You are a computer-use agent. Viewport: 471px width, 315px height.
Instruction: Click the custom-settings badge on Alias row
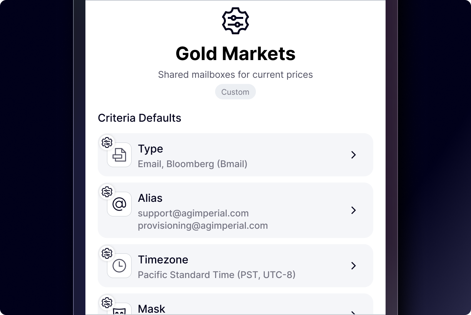pos(107,191)
